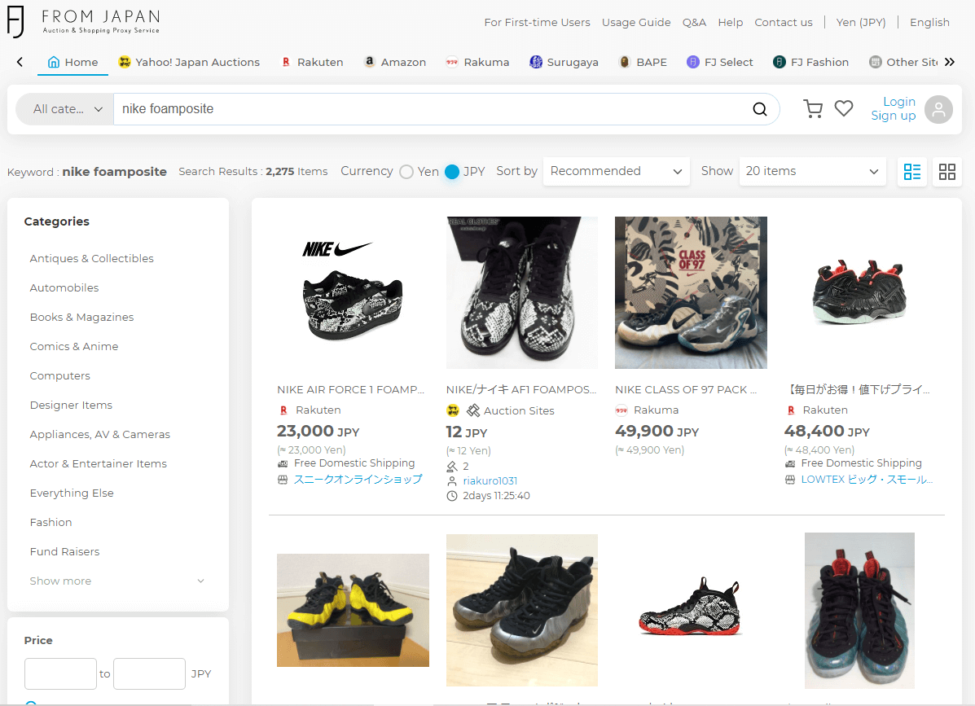975x706 pixels.
Task: Select Antiques & Collectibles category
Action: tap(91, 258)
